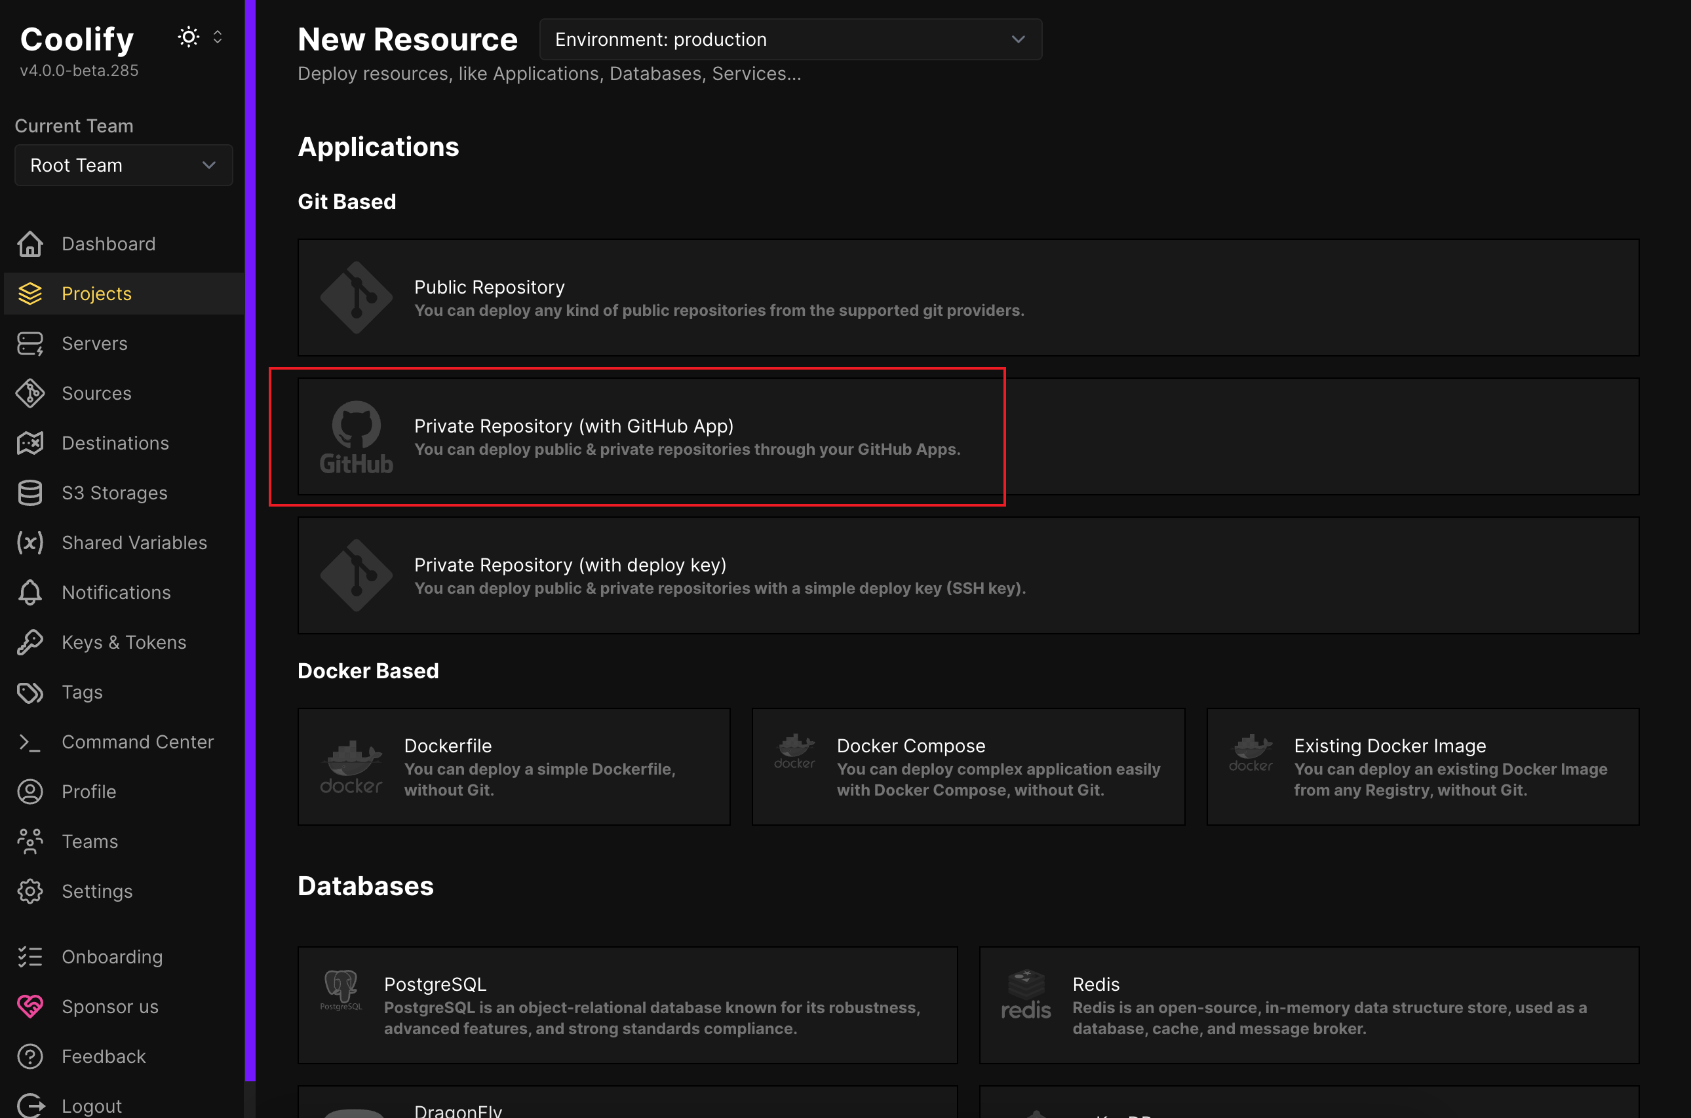Click the Logout link
The height and width of the screenshot is (1118, 1691).
[x=91, y=1106]
